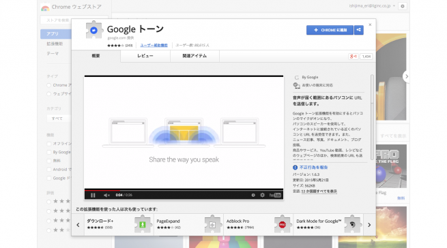
Task: Show next related extensions arrow
Action: tap(369, 225)
